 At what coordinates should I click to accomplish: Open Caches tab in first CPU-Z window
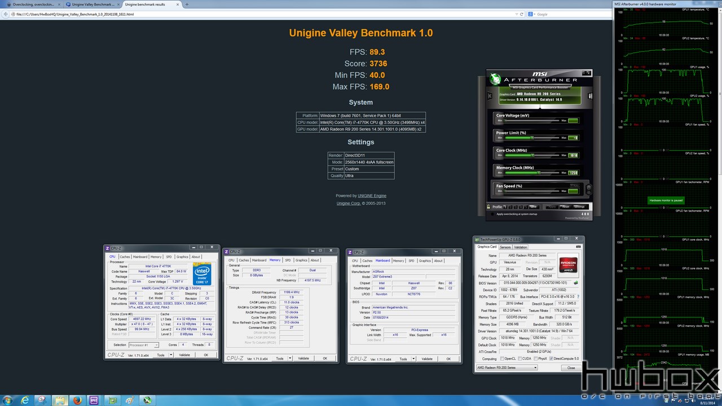(125, 257)
